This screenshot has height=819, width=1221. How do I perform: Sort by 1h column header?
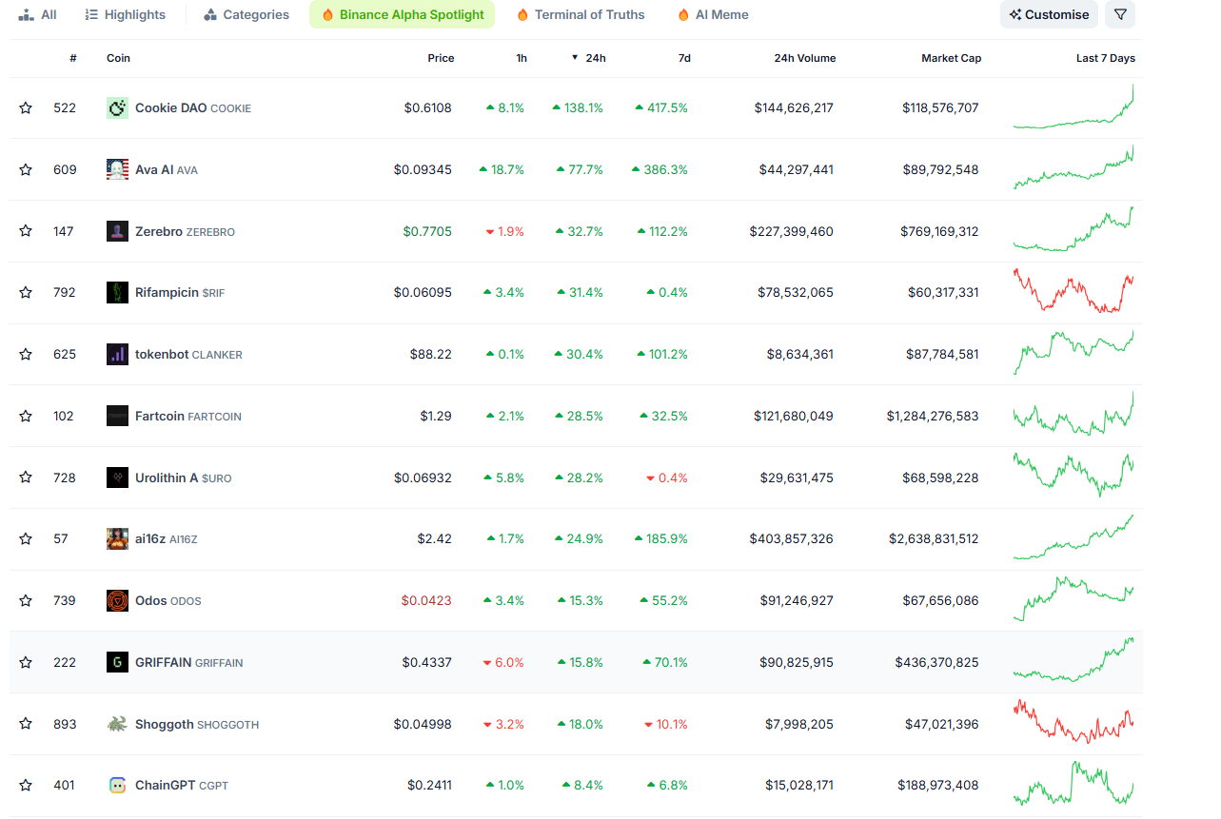(x=522, y=58)
